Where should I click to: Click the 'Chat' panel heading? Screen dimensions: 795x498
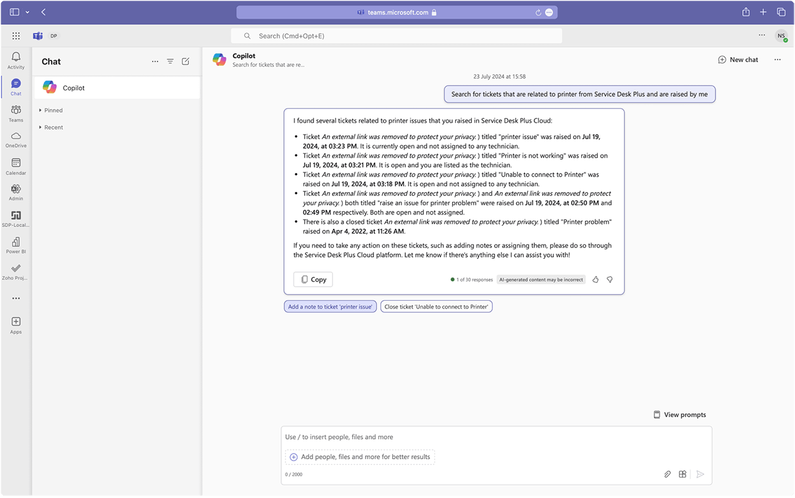52,62
